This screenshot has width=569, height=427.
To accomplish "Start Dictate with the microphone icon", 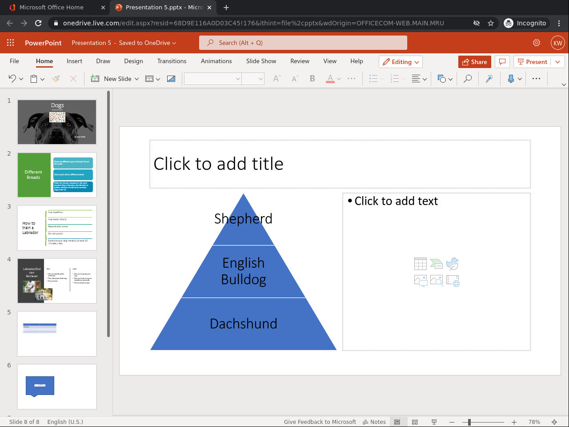I will click(x=511, y=79).
